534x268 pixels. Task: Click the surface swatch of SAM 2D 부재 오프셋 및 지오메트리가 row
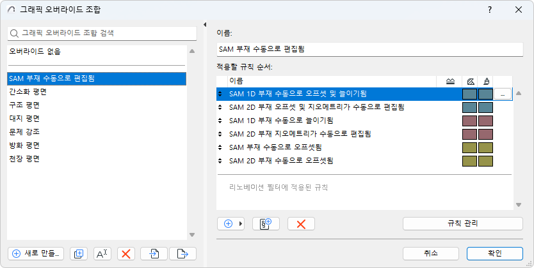(485, 107)
